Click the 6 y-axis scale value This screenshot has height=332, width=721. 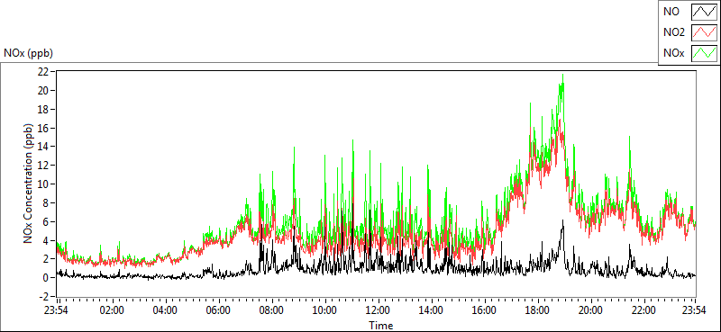point(46,221)
